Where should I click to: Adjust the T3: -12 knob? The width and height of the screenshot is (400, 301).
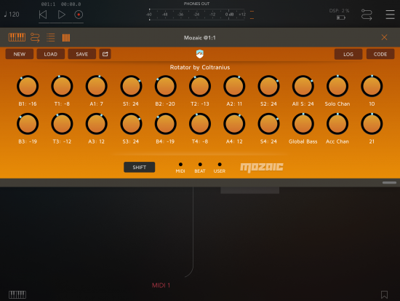[x=62, y=124]
